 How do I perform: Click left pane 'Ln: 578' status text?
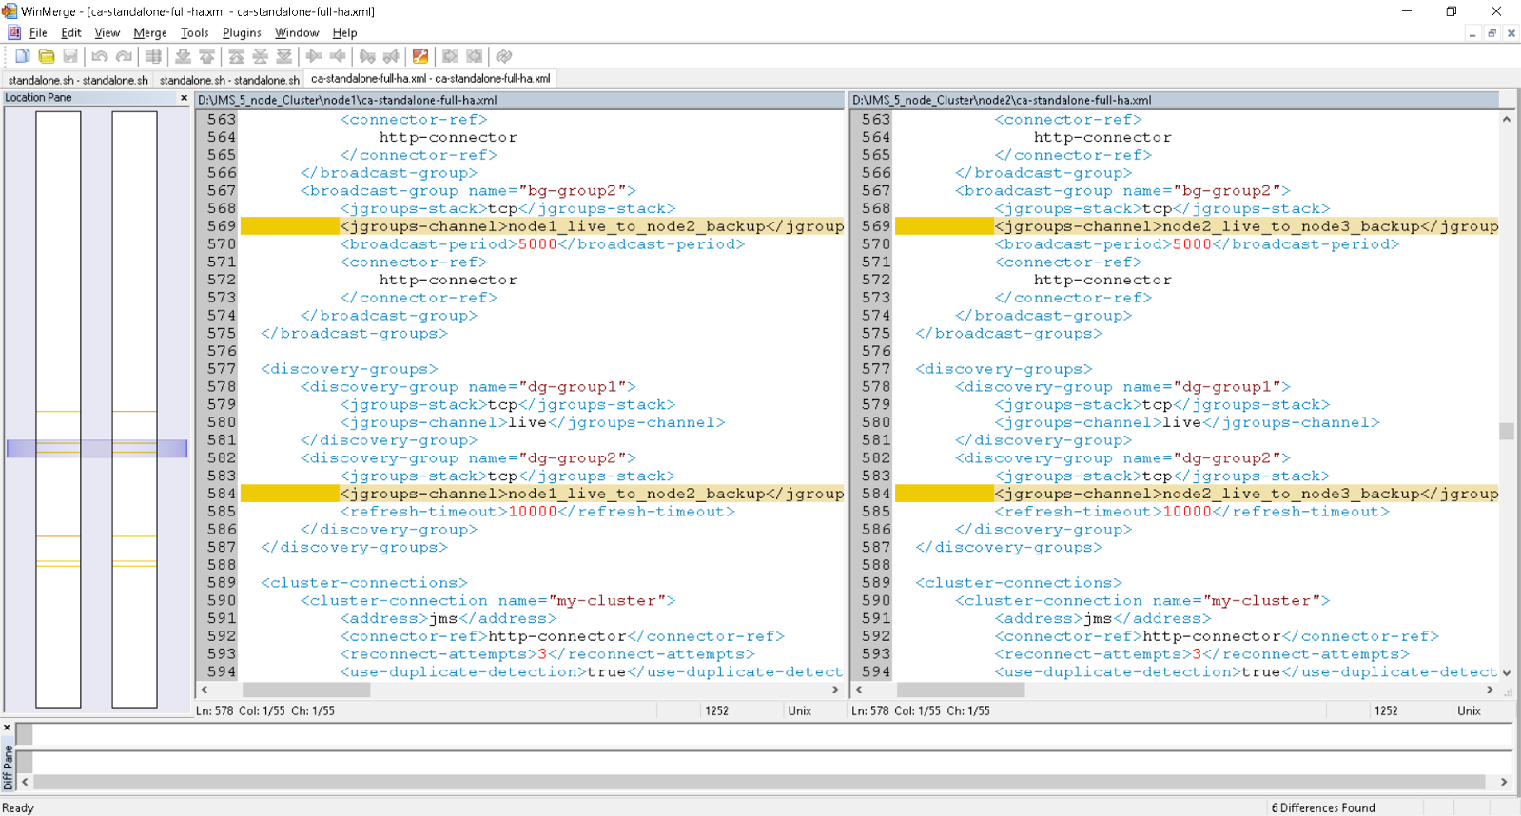pyautogui.click(x=215, y=711)
